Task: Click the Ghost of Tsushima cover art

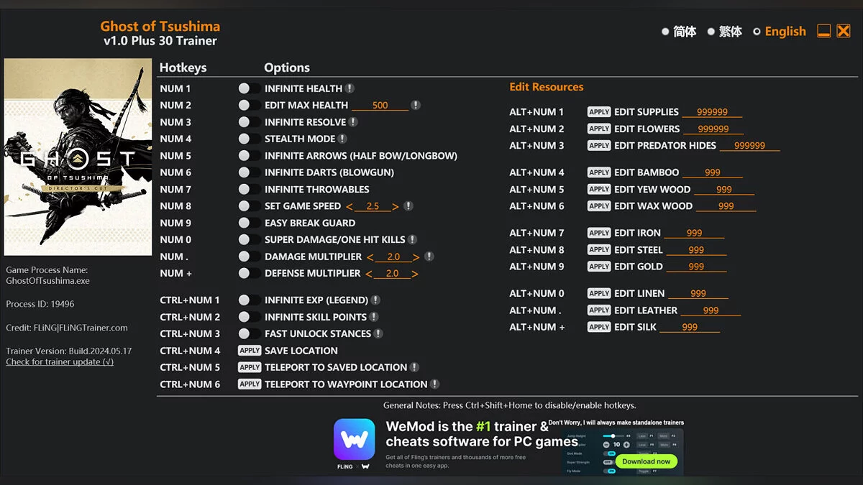Action: tap(78, 157)
